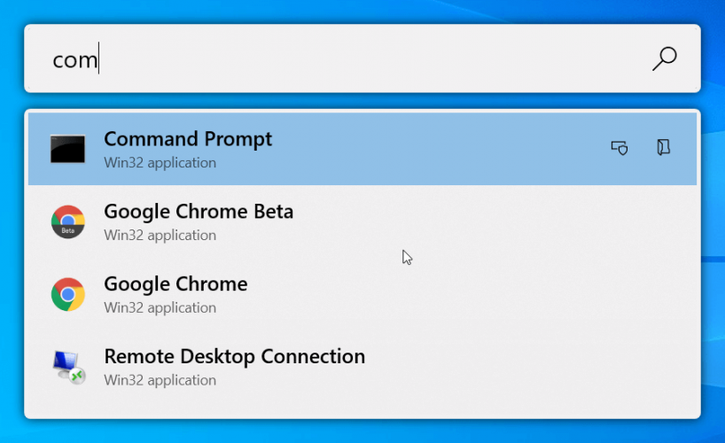
Task: Launch the Google Chrome Beta result
Action: (362, 222)
